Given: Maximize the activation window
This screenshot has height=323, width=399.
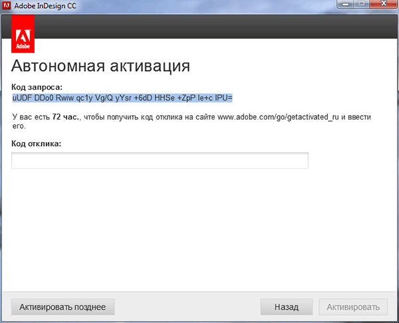Looking at the screenshot, I should point(361,5).
